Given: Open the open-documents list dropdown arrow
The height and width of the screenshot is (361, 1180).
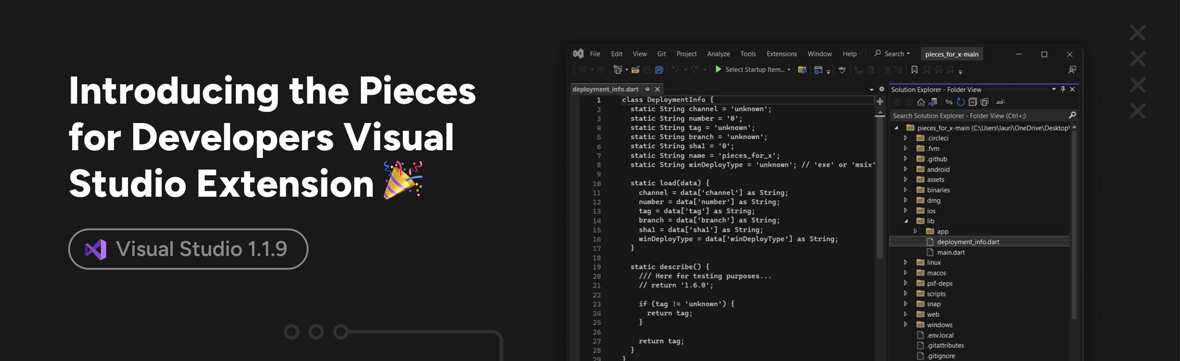Looking at the screenshot, I should tap(871, 90).
